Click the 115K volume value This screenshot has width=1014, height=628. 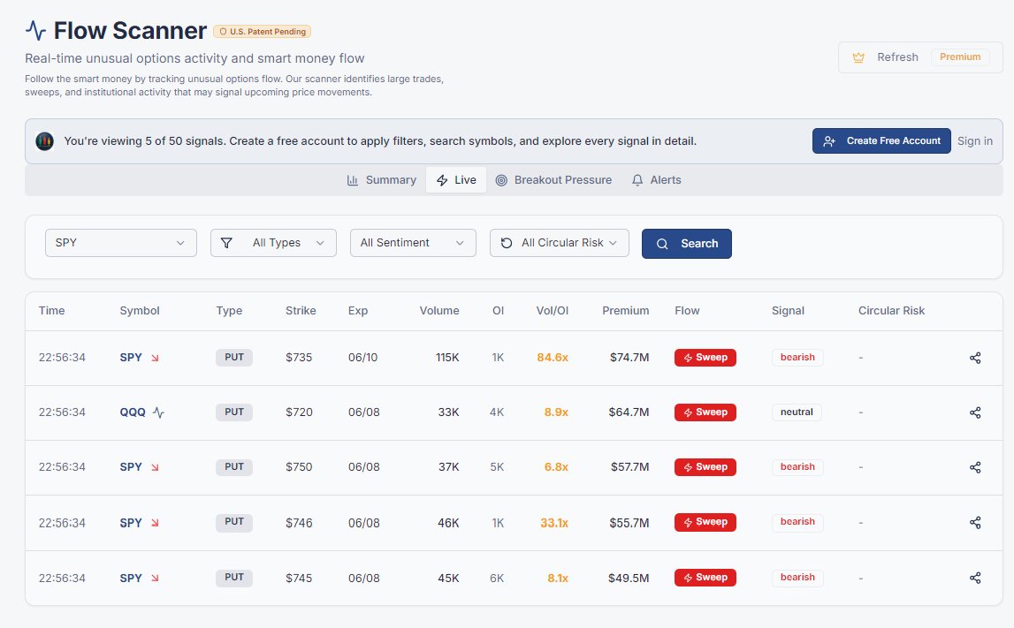[x=447, y=358]
